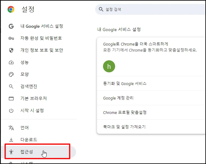Click the translate icon beside 언어
Screen dimensions: 206x164
point(11,128)
